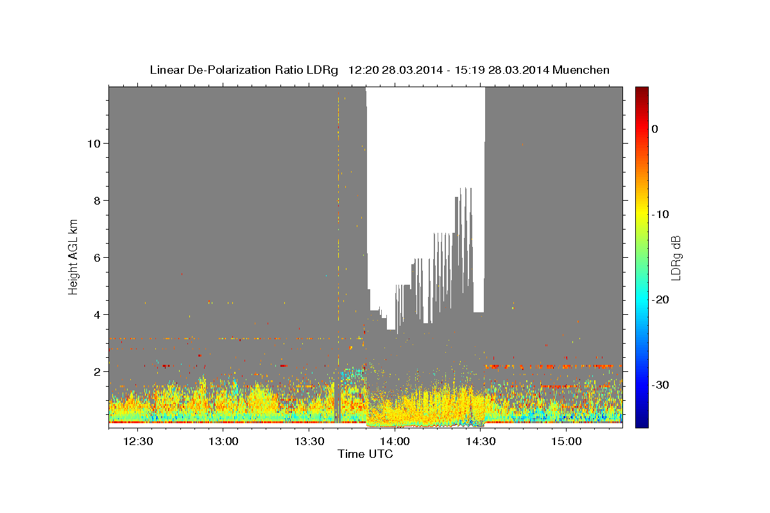The image size is (770, 513).
Task: Click the yellow section of colorbar
Action: point(642,212)
